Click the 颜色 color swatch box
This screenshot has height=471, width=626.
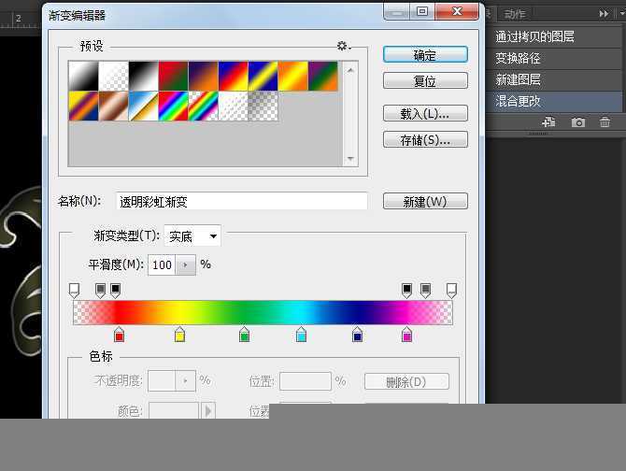coord(174,410)
